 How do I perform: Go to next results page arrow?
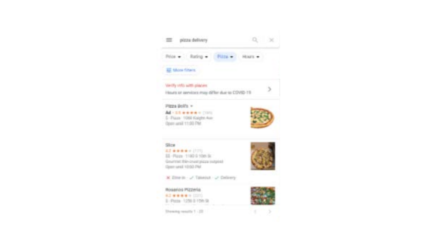pos(270,212)
